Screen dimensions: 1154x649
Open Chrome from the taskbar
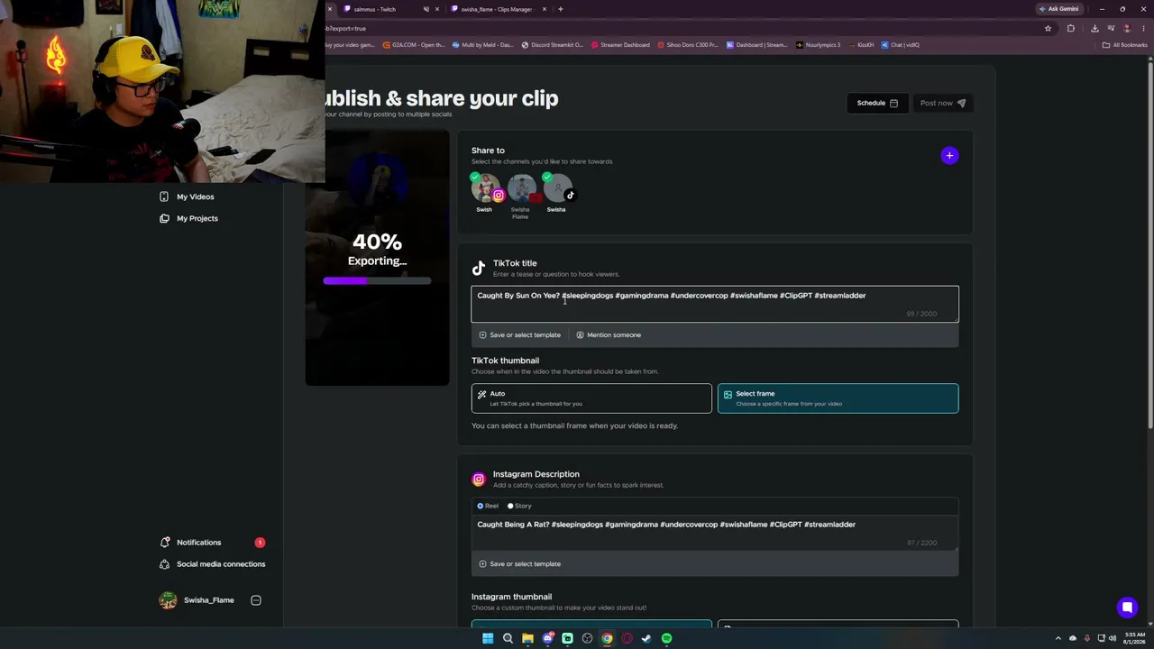point(607,638)
